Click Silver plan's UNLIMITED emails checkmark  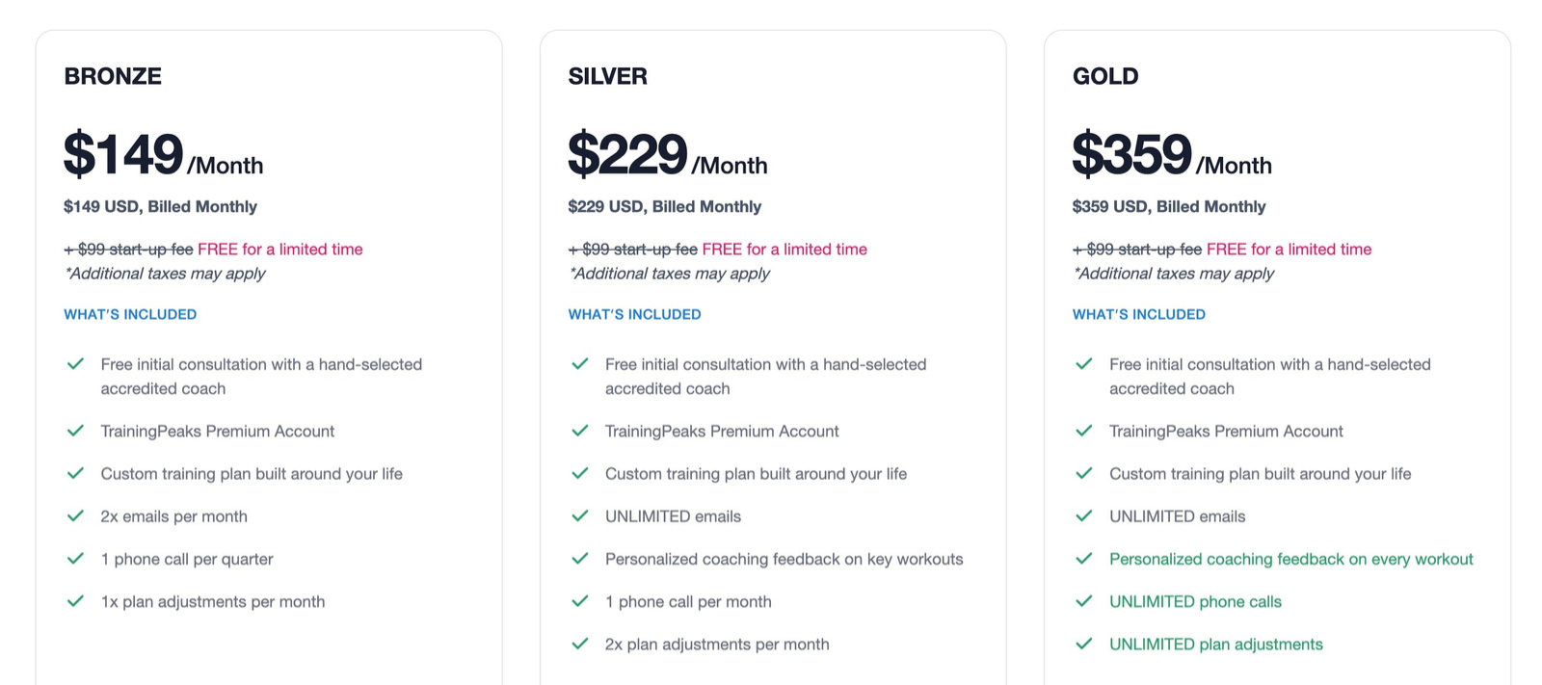579,516
